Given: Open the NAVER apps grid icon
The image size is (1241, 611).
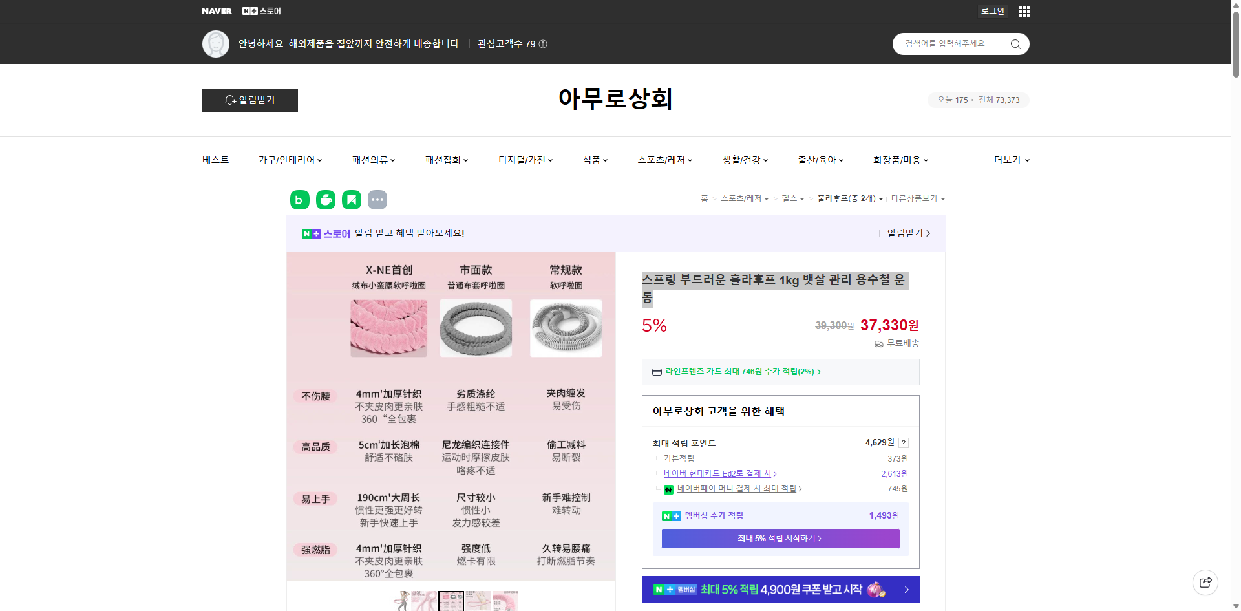Looking at the screenshot, I should click(1024, 11).
